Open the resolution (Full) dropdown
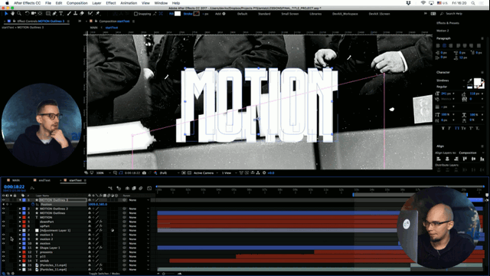The width and height of the screenshot is (490, 276). (x=168, y=172)
